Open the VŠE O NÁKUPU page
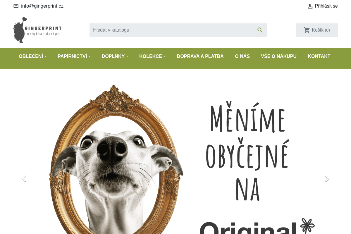This screenshot has height=234, width=351. point(279,56)
